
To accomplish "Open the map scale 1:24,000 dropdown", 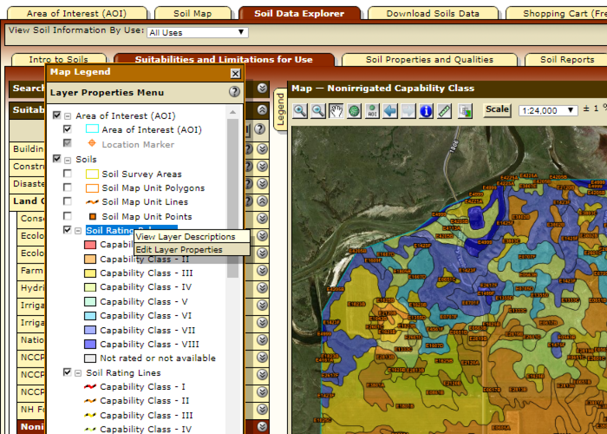I will pyautogui.click(x=548, y=111).
